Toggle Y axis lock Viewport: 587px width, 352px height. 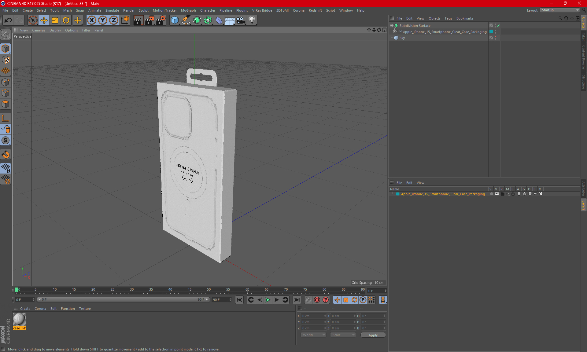pos(103,20)
